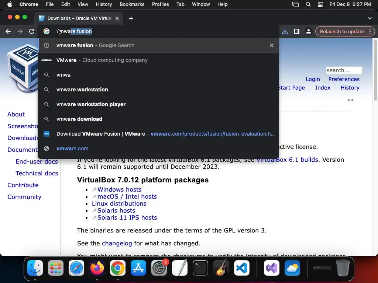Open 'Download VMware Fusion | VMware' suggestion

coord(158,134)
